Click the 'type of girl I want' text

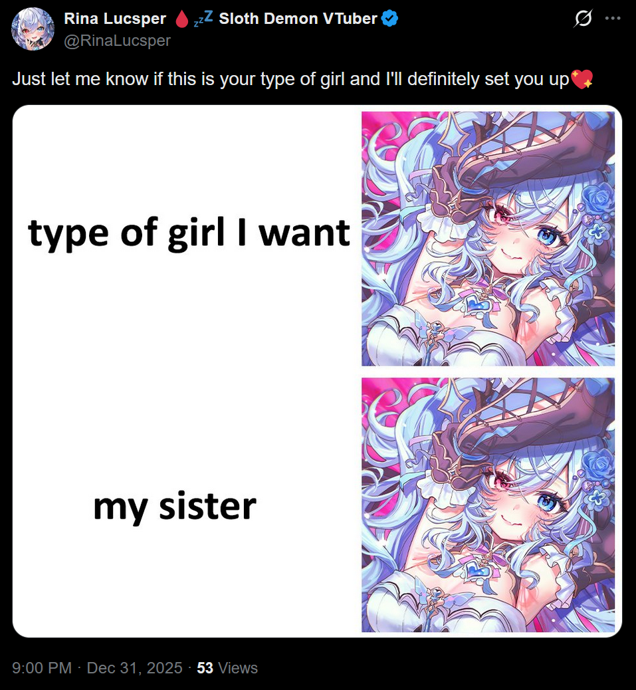click(x=189, y=233)
